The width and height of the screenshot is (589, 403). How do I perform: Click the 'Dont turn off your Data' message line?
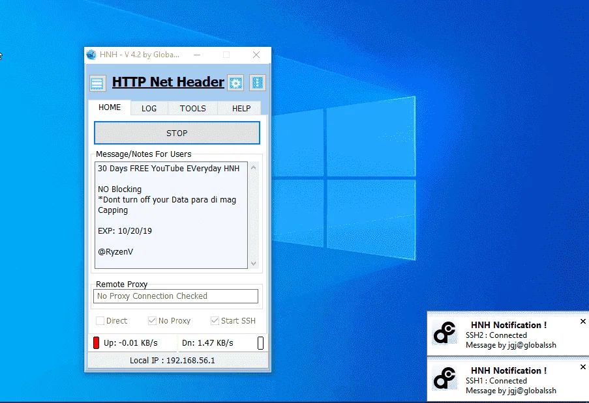(x=167, y=200)
